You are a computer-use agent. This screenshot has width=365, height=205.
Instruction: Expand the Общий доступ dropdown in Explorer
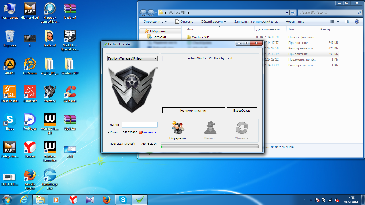click(213, 22)
